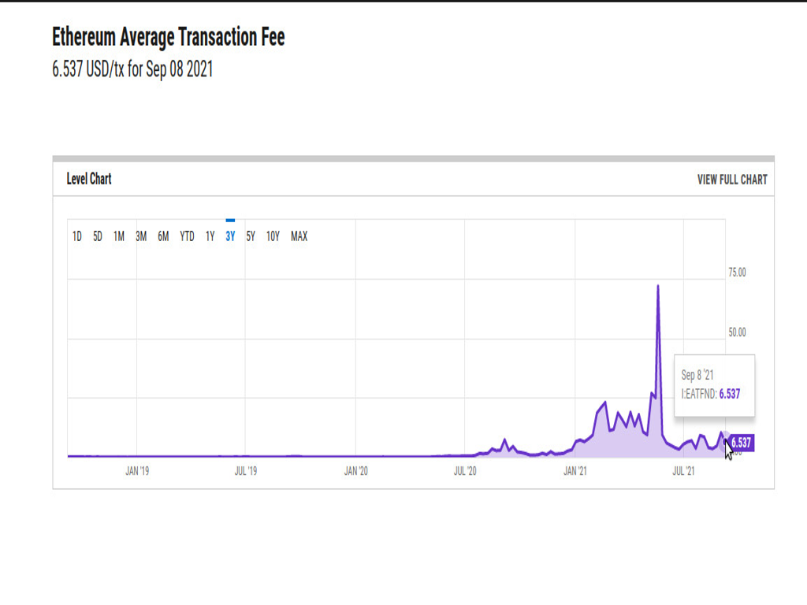Image resolution: width=807 pixels, height=605 pixels.
Task: Select the 10Y time range
Action: 273,236
